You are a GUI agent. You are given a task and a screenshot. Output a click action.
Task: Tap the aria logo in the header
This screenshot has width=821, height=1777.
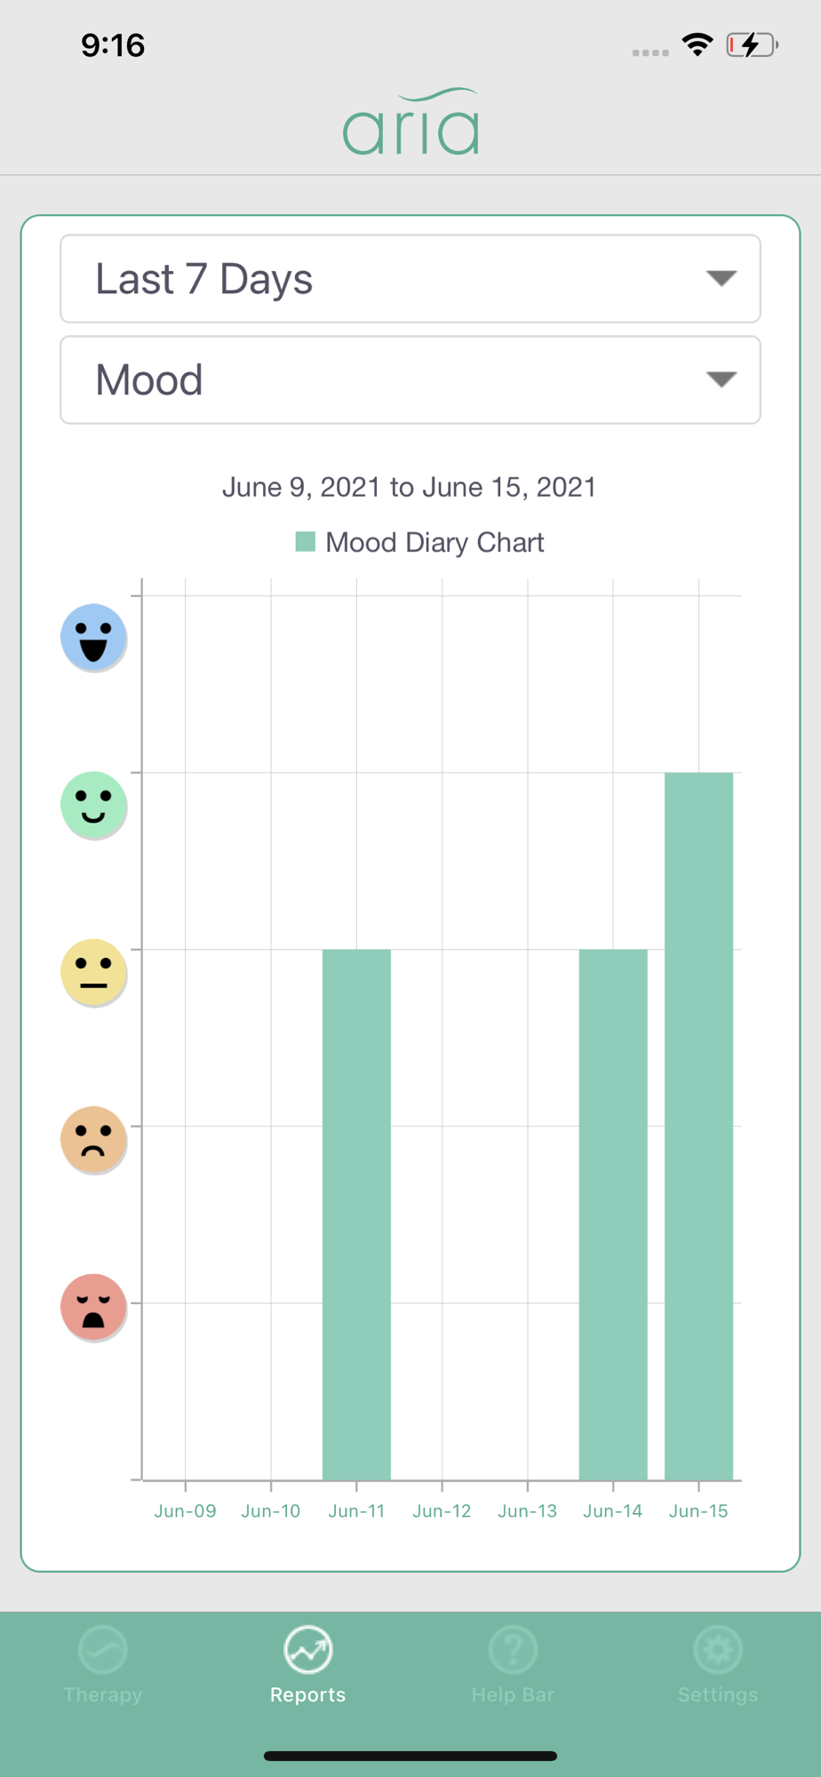(410, 123)
